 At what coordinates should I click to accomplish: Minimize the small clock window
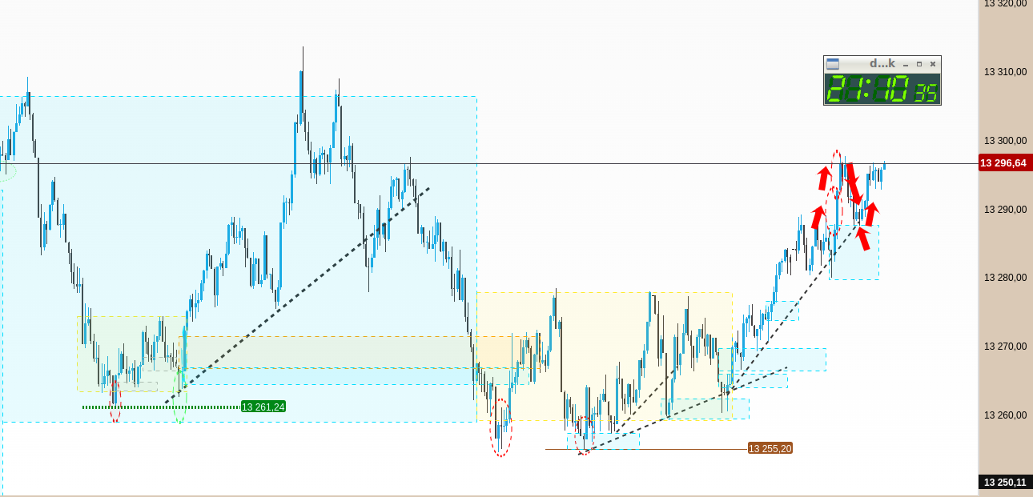906,64
